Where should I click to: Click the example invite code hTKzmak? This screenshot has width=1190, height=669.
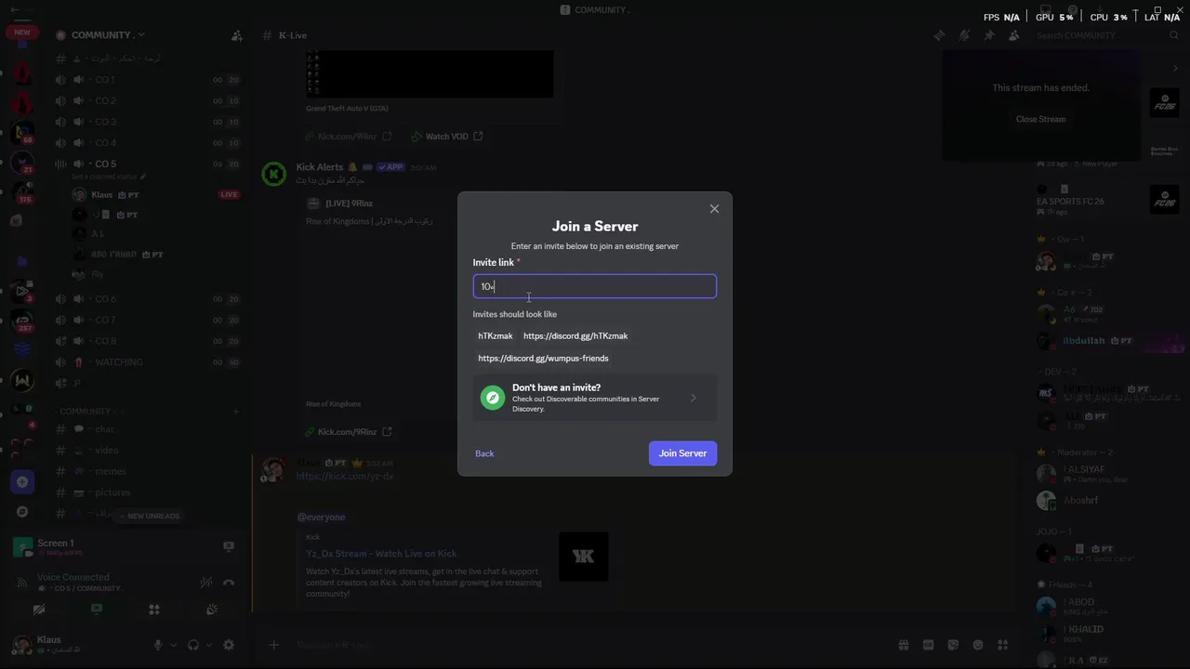tap(496, 335)
